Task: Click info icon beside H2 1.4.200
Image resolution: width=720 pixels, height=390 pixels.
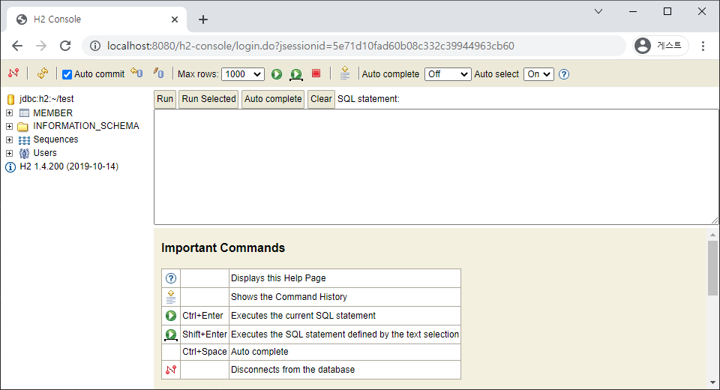Action: click(x=10, y=167)
